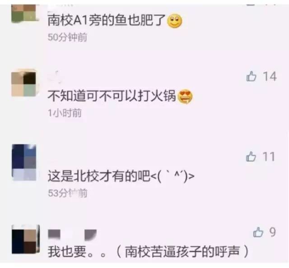The image size is (289, 268).
Task: Click the smiley emoji after 鱼也肥了
Action: click(174, 21)
